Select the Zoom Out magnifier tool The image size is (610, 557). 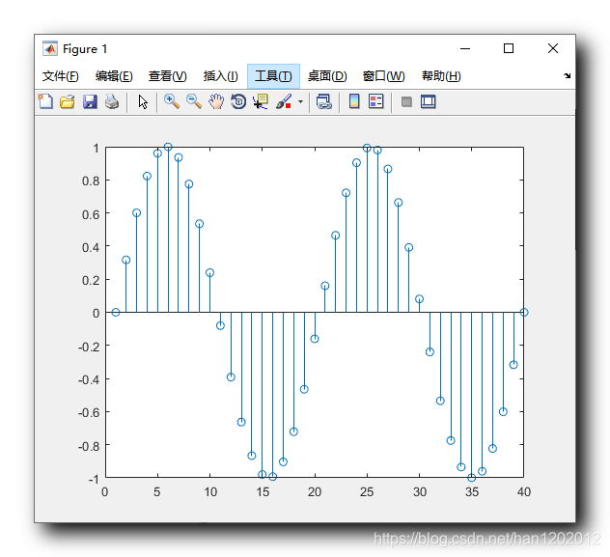coord(194,101)
